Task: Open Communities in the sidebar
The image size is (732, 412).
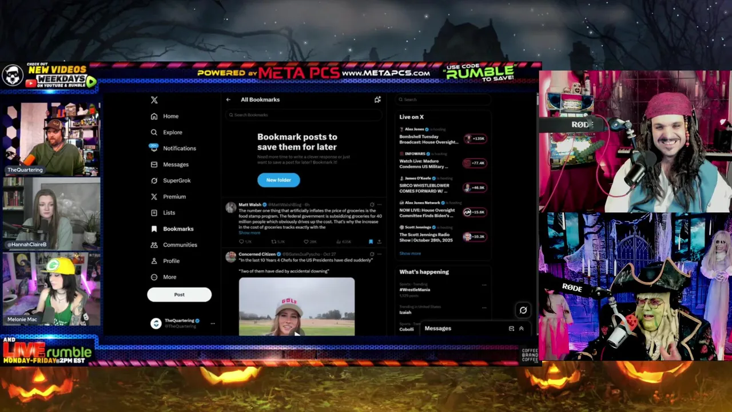Action: click(x=174, y=245)
